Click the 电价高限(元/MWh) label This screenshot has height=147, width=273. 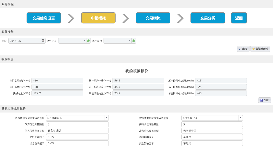20,81
